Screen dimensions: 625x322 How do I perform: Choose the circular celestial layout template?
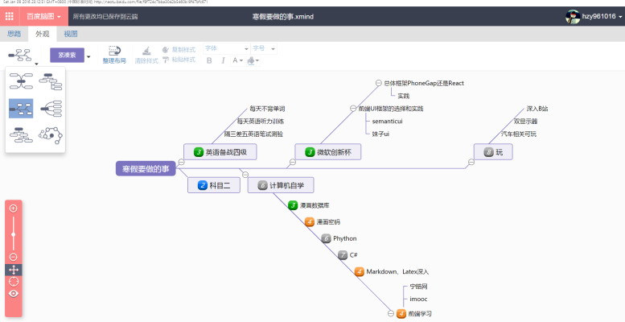click(51, 134)
